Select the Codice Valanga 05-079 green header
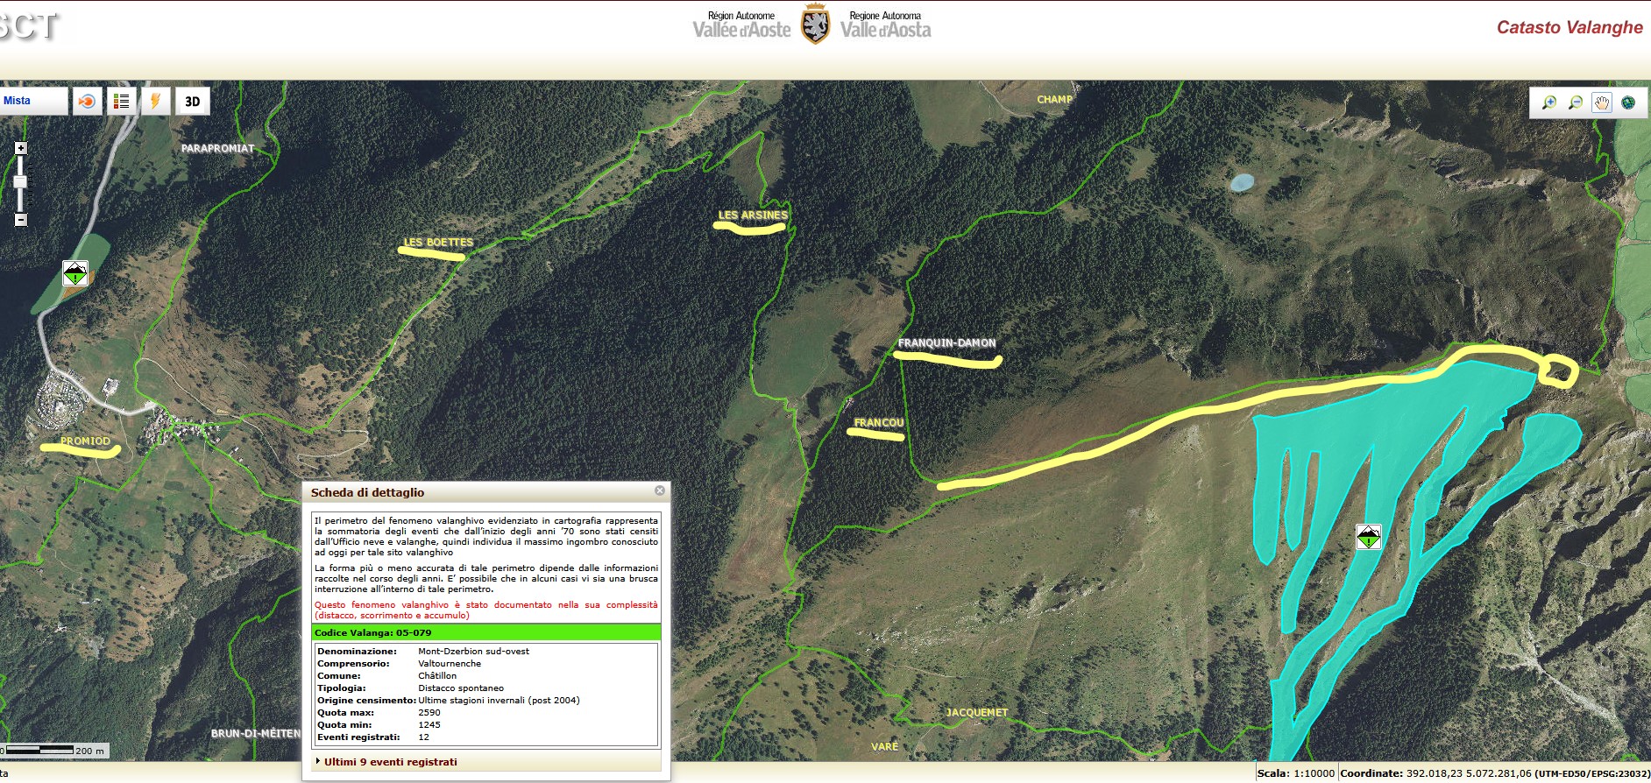Screen dimensions: 1651x783 click(x=486, y=632)
